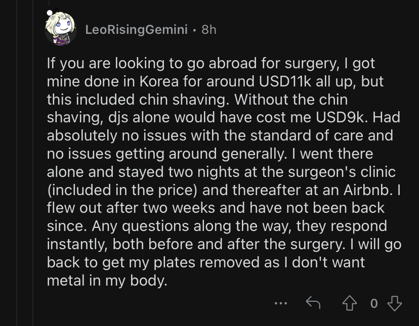This screenshot has height=326, width=419.
Task: Click the comment body paragraph text
Action: tap(224, 172)
